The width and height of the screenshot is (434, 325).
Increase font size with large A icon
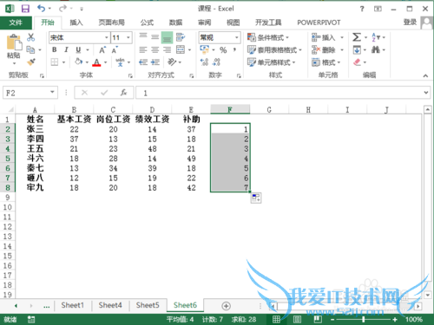[x=102, y=50]
